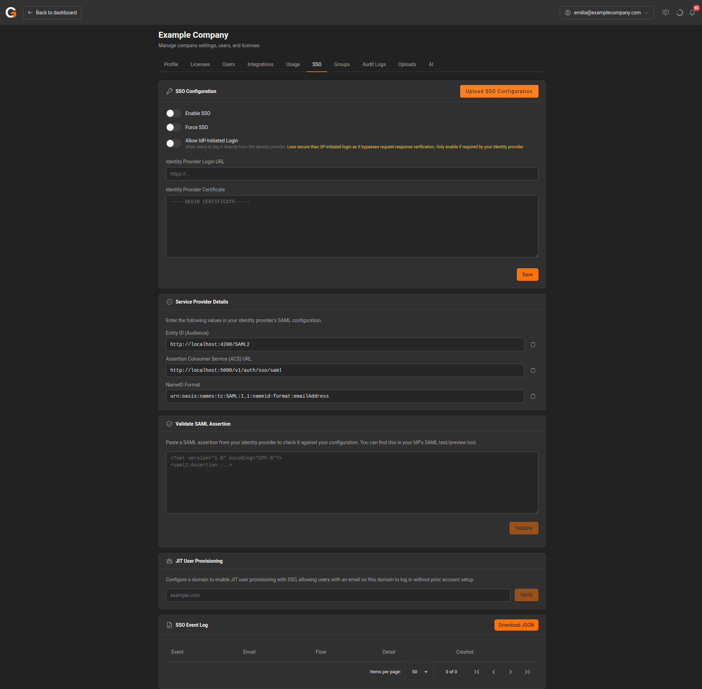
Task: Open the items per page dropdown
Action: point(419,672)
